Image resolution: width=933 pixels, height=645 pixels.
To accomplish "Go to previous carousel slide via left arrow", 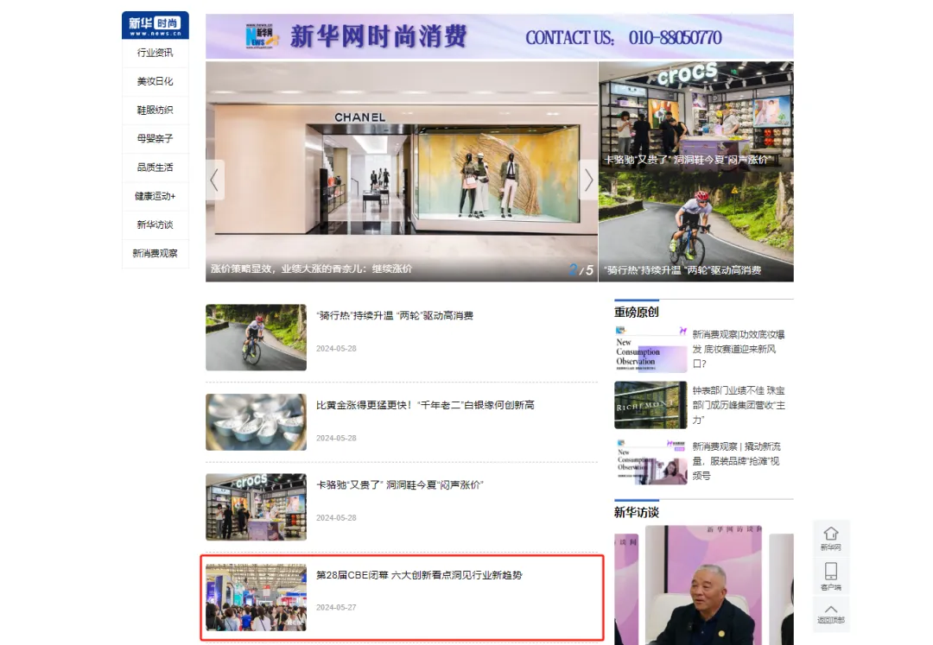I will pyautogui.click(x=213, y=180).
